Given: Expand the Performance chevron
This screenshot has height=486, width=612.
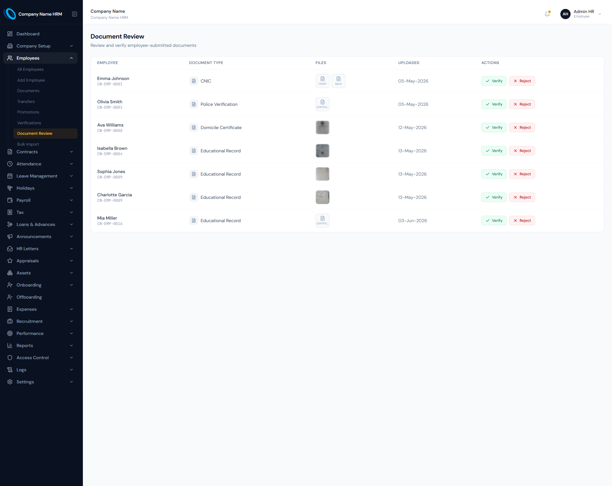Looking at the screenshot, I should [71, 333].
